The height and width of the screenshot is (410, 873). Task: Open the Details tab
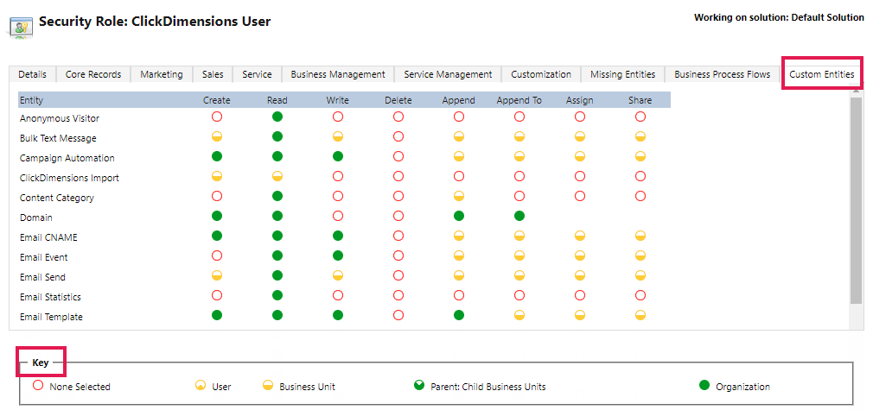click(x=32, y=74)
